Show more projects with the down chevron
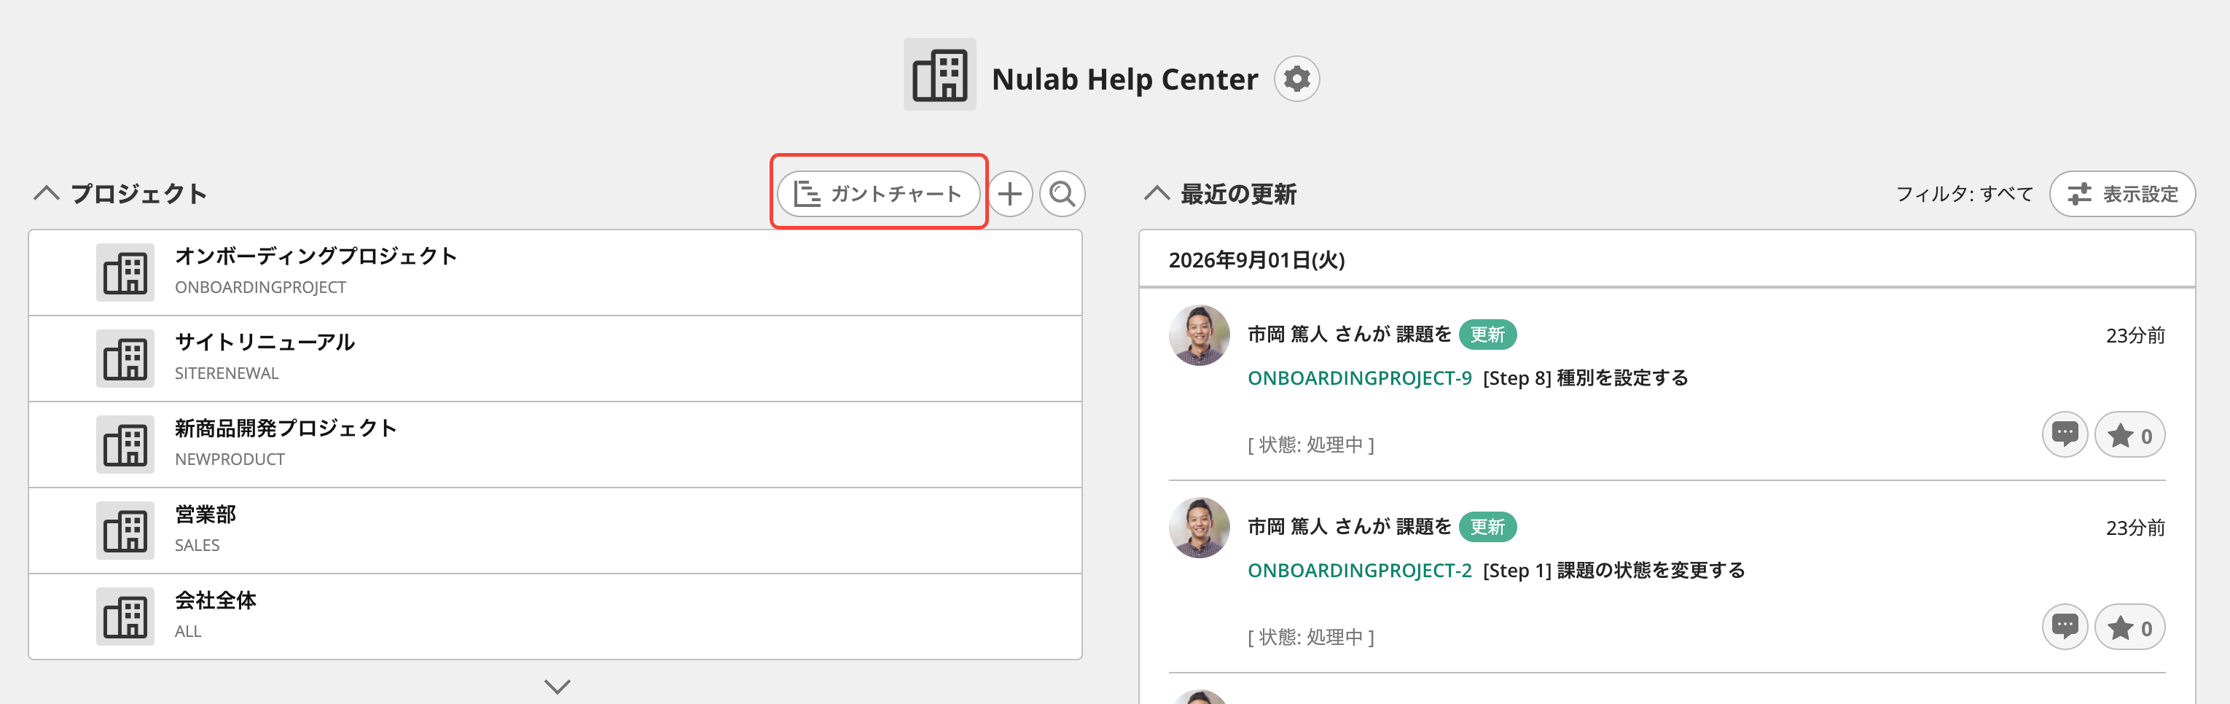Viewport: 2230px width, 704px height. 557,687
